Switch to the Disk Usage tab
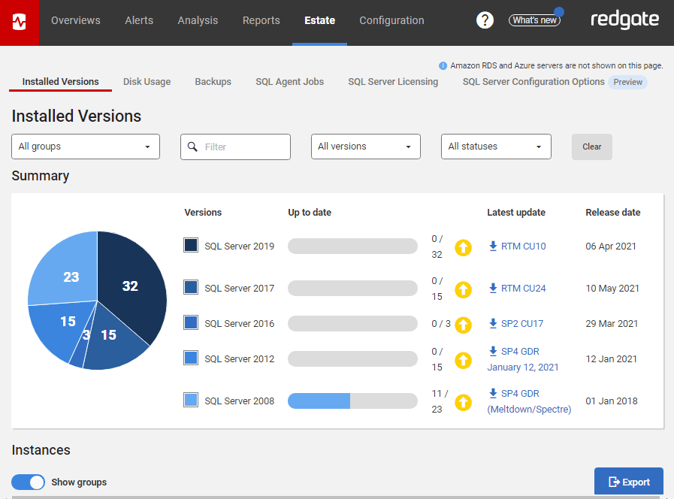 coord(147,82)
